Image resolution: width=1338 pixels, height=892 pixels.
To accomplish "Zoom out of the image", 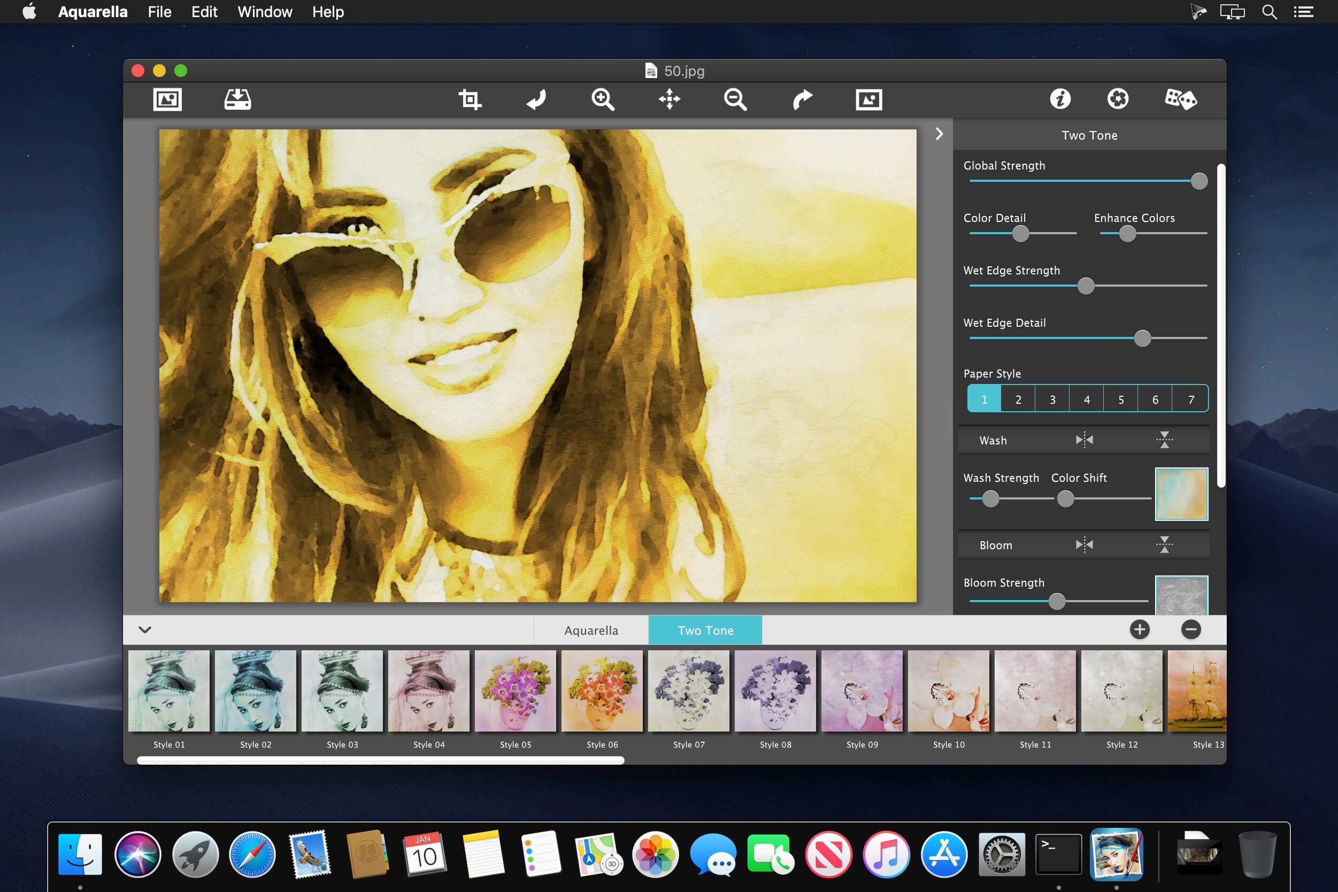I will tap(735, 99).
